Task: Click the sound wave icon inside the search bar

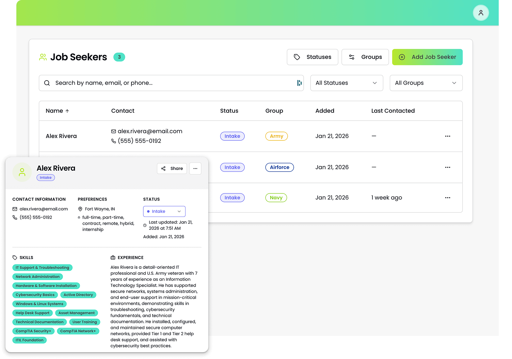Action: [x=298, y=83]
